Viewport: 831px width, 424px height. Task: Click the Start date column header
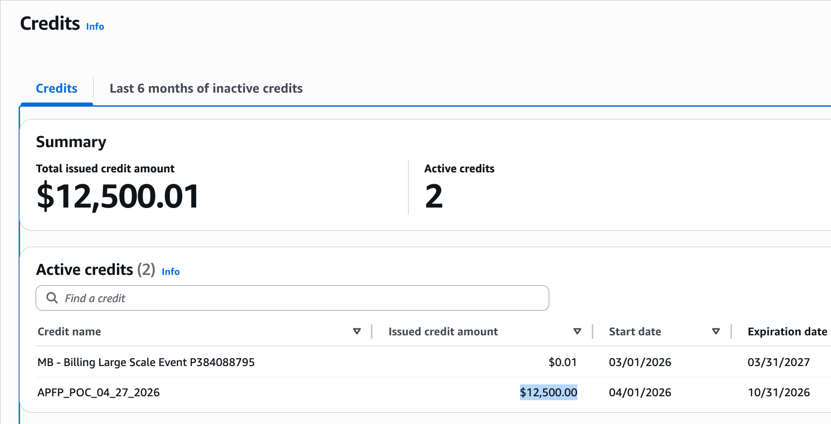click(635, 331)
